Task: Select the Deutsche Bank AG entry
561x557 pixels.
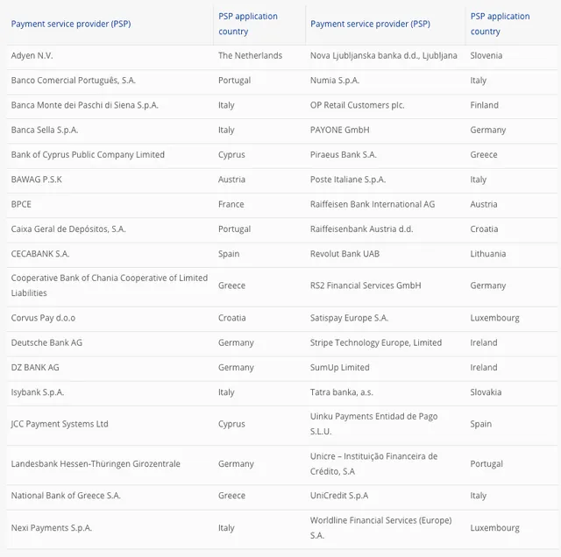Action: point(46,342)
